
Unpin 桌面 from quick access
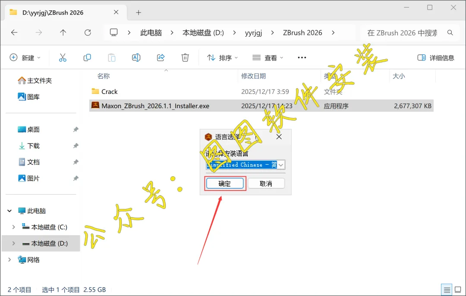click(76, 129)
